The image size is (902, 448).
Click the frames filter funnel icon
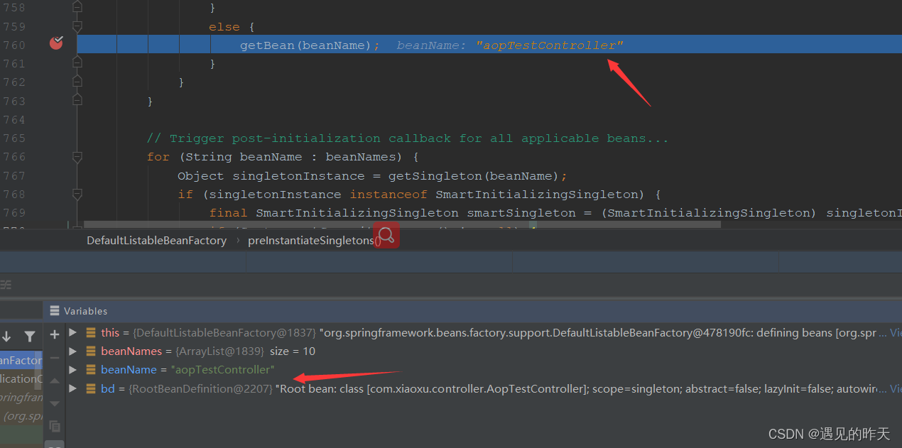click(29, 337)
